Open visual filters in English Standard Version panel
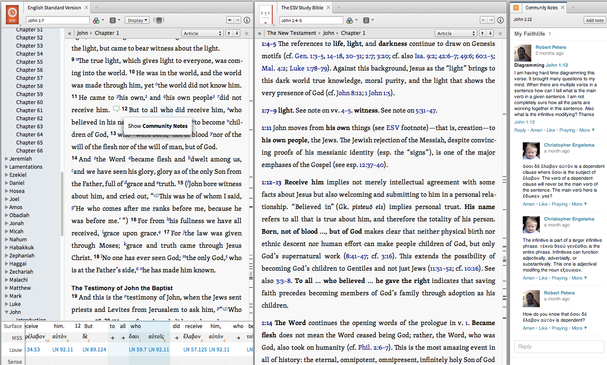607x365 pixels. [x=97, y=20]
